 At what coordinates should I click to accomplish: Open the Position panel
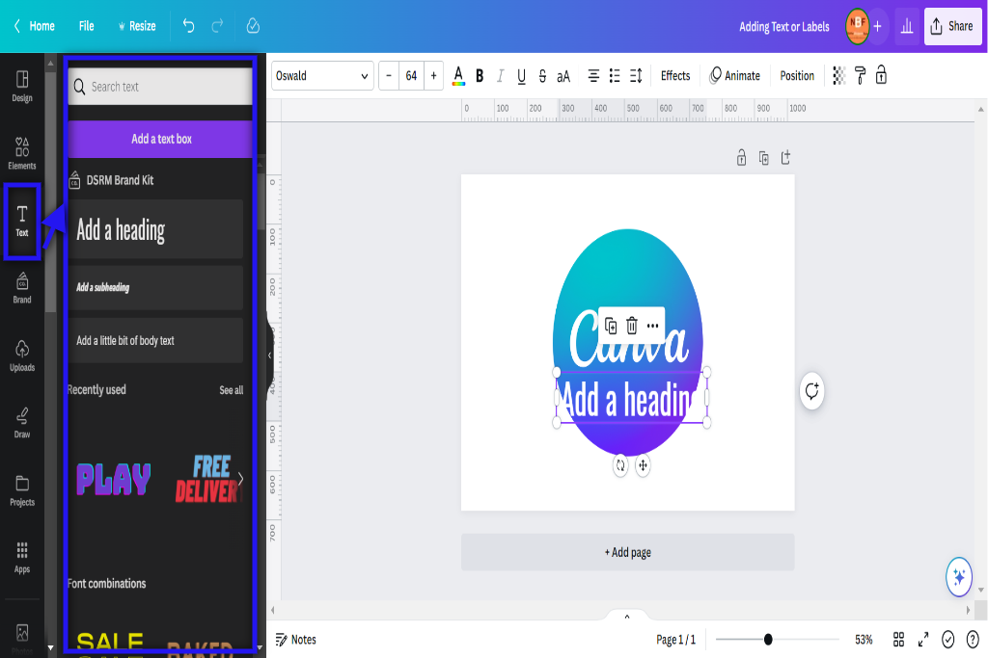tap(797, 75)
